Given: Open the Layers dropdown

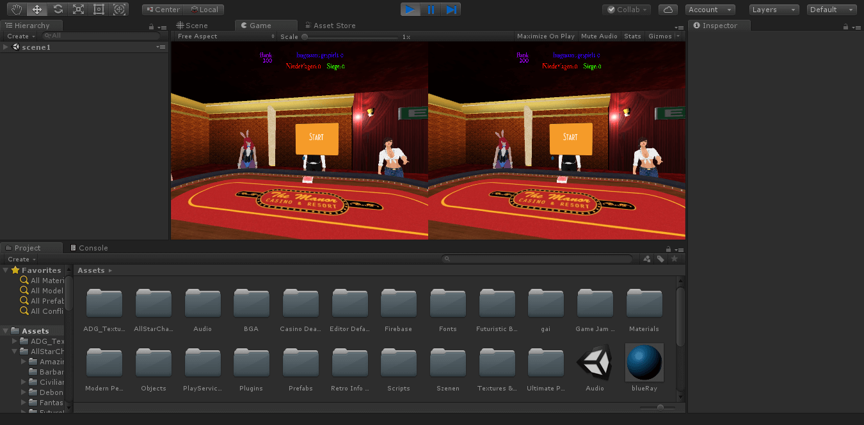Looking at the screenshot, I should point(774,10).
